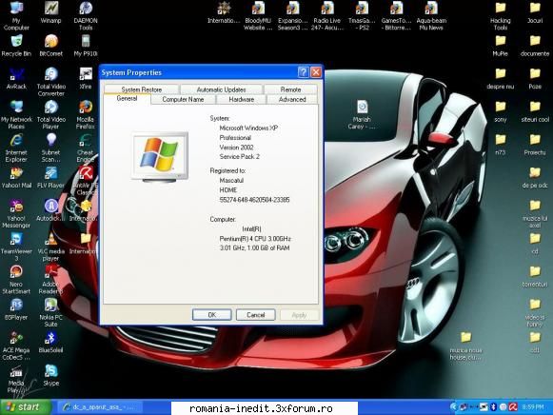The image size is (553, 415).
Task: Cancel the System Properties dialog
Action: point(256,315)
